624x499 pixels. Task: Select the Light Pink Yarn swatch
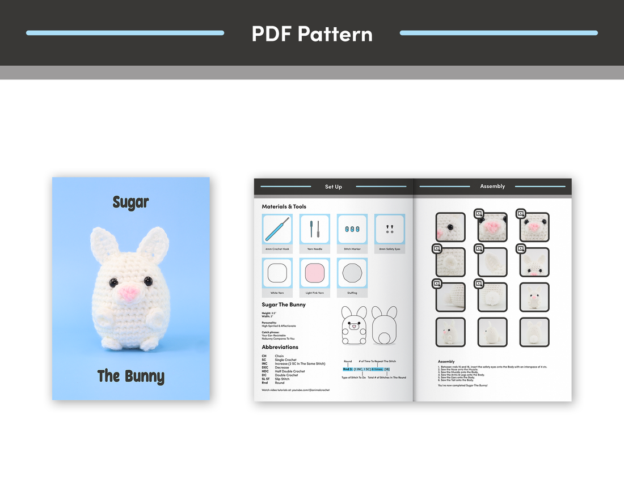314,274
